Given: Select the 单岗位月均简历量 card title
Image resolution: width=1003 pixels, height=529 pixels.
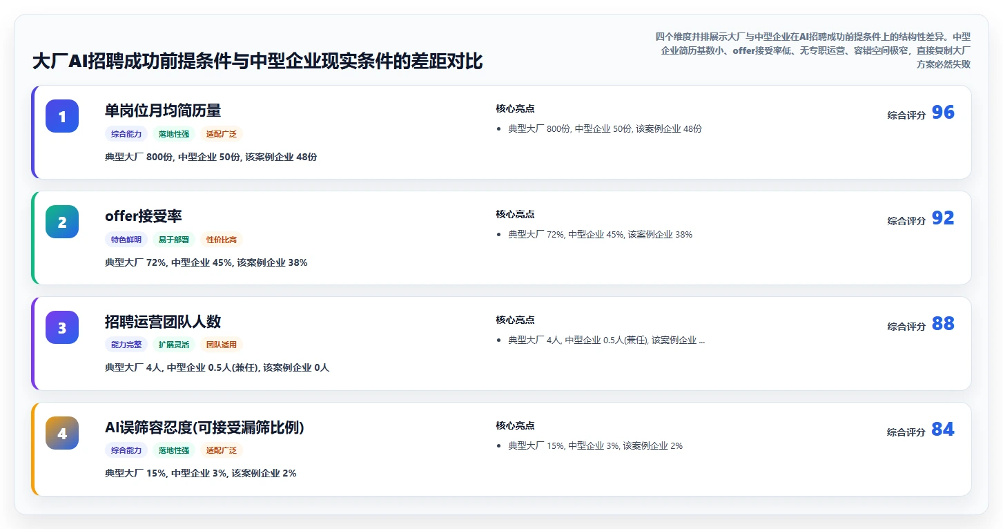Looking at the screenshot, I should point(163,110).
